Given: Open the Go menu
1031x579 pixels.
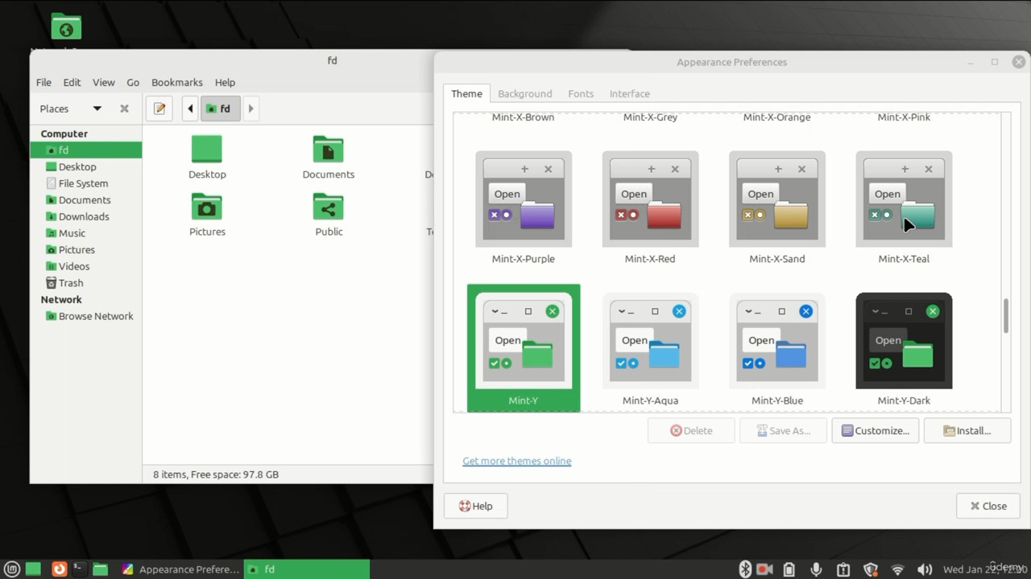Looking at the screenshot, I should 133,82.
